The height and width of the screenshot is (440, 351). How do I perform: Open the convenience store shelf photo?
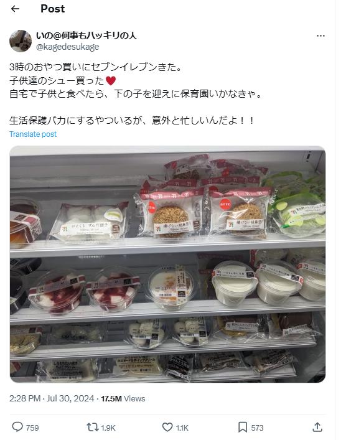pos(168,264)
